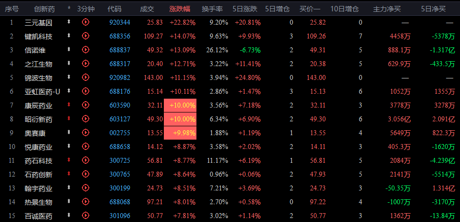Select the stock name 热景生物
Screen dimensions: 460x222
38,202
